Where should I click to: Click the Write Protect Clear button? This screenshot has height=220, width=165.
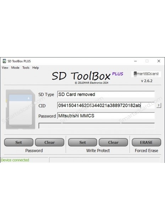pyautogui.click(x=113, y=142)
